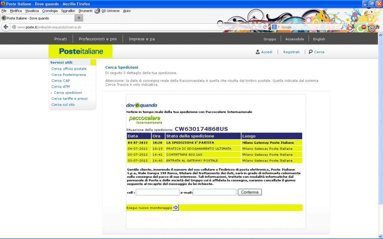Click the Servizi utili sidebar heading

[x=61, y=62]
